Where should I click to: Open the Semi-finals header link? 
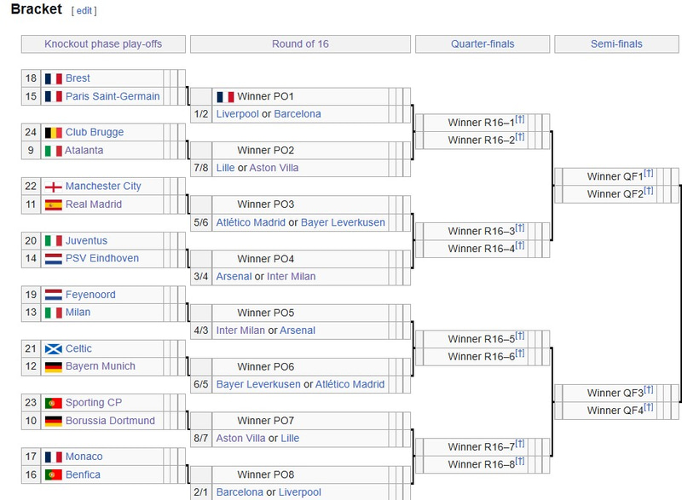616,44
